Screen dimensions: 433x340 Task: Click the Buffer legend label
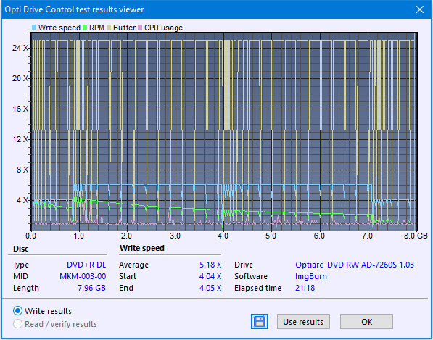[x=124, y=28]
